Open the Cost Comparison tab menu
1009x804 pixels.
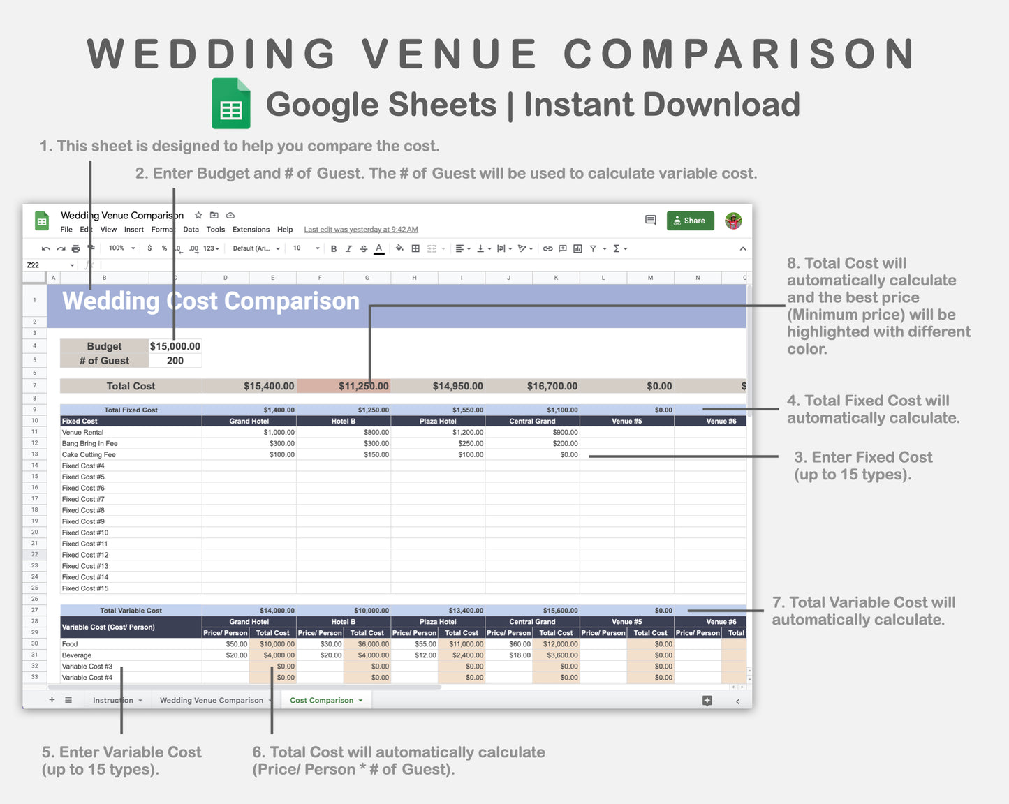coord(361,700)
